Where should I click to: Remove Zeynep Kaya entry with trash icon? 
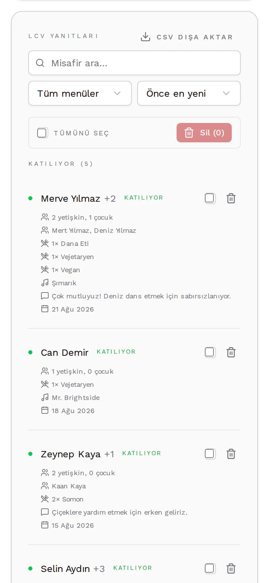coord(231,454)
